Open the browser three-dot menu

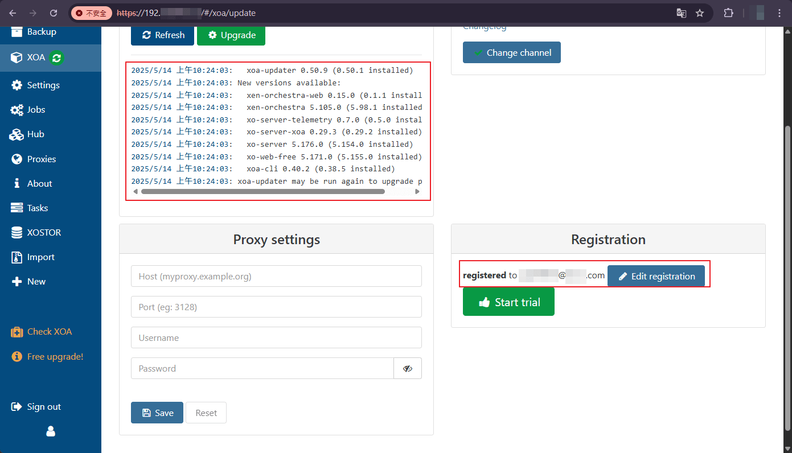[779, 13]
